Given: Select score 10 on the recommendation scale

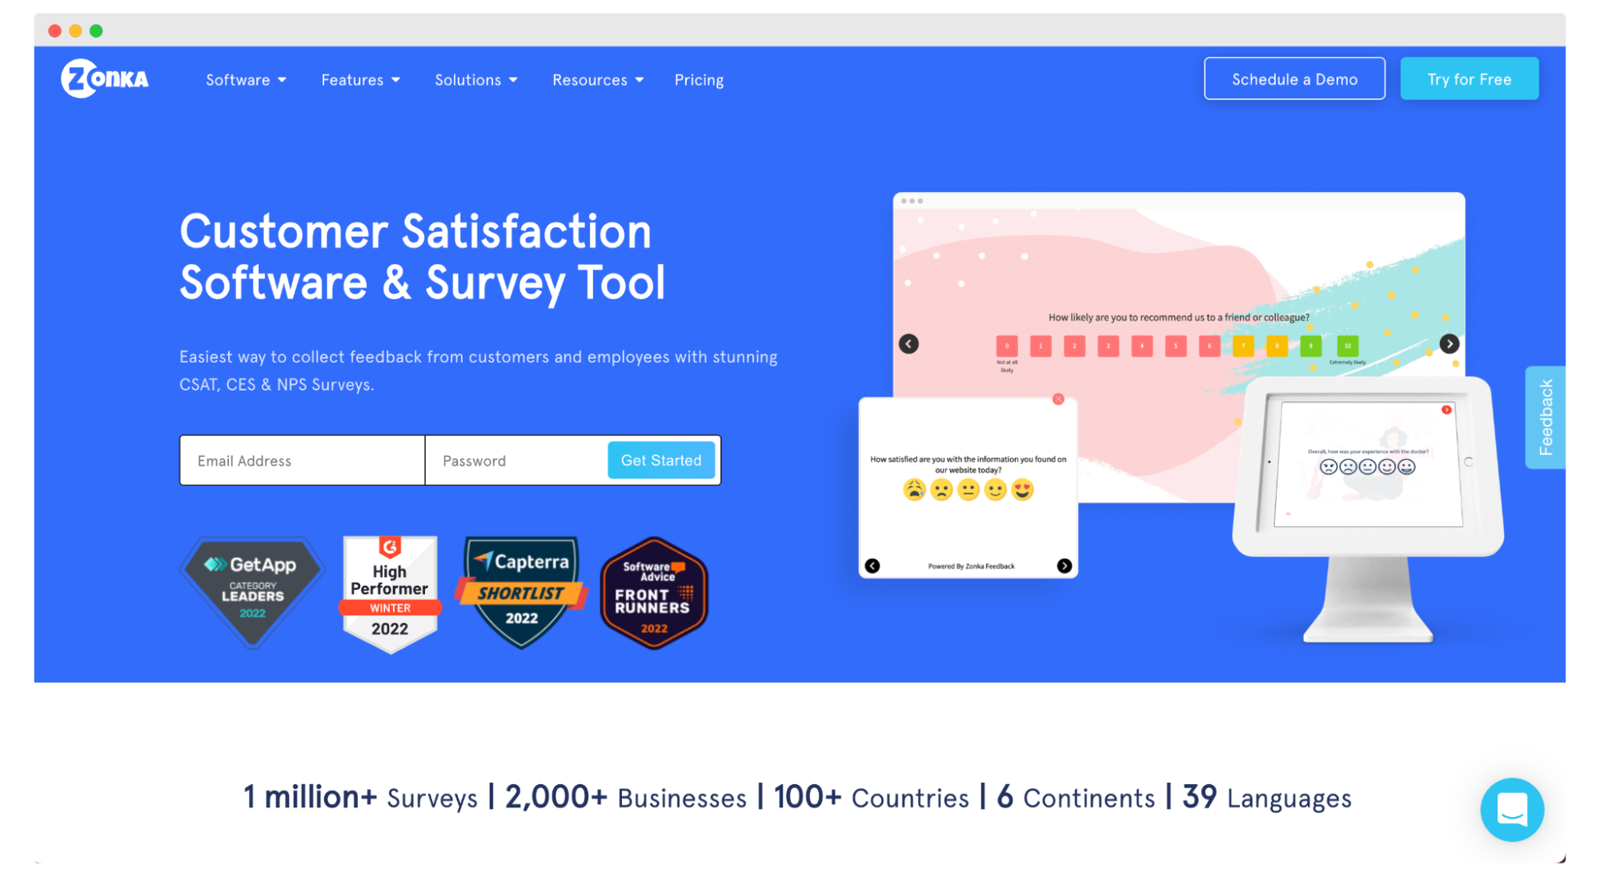Looking at the screenshot, I should click(1347, 346).
